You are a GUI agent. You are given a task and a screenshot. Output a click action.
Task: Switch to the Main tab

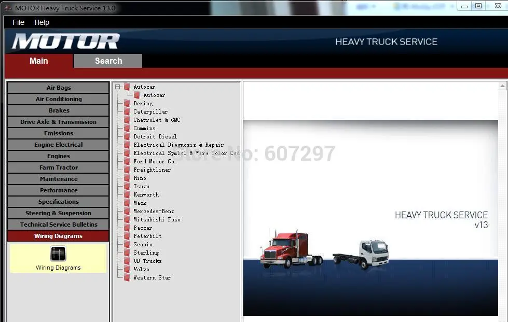[39, 61]
